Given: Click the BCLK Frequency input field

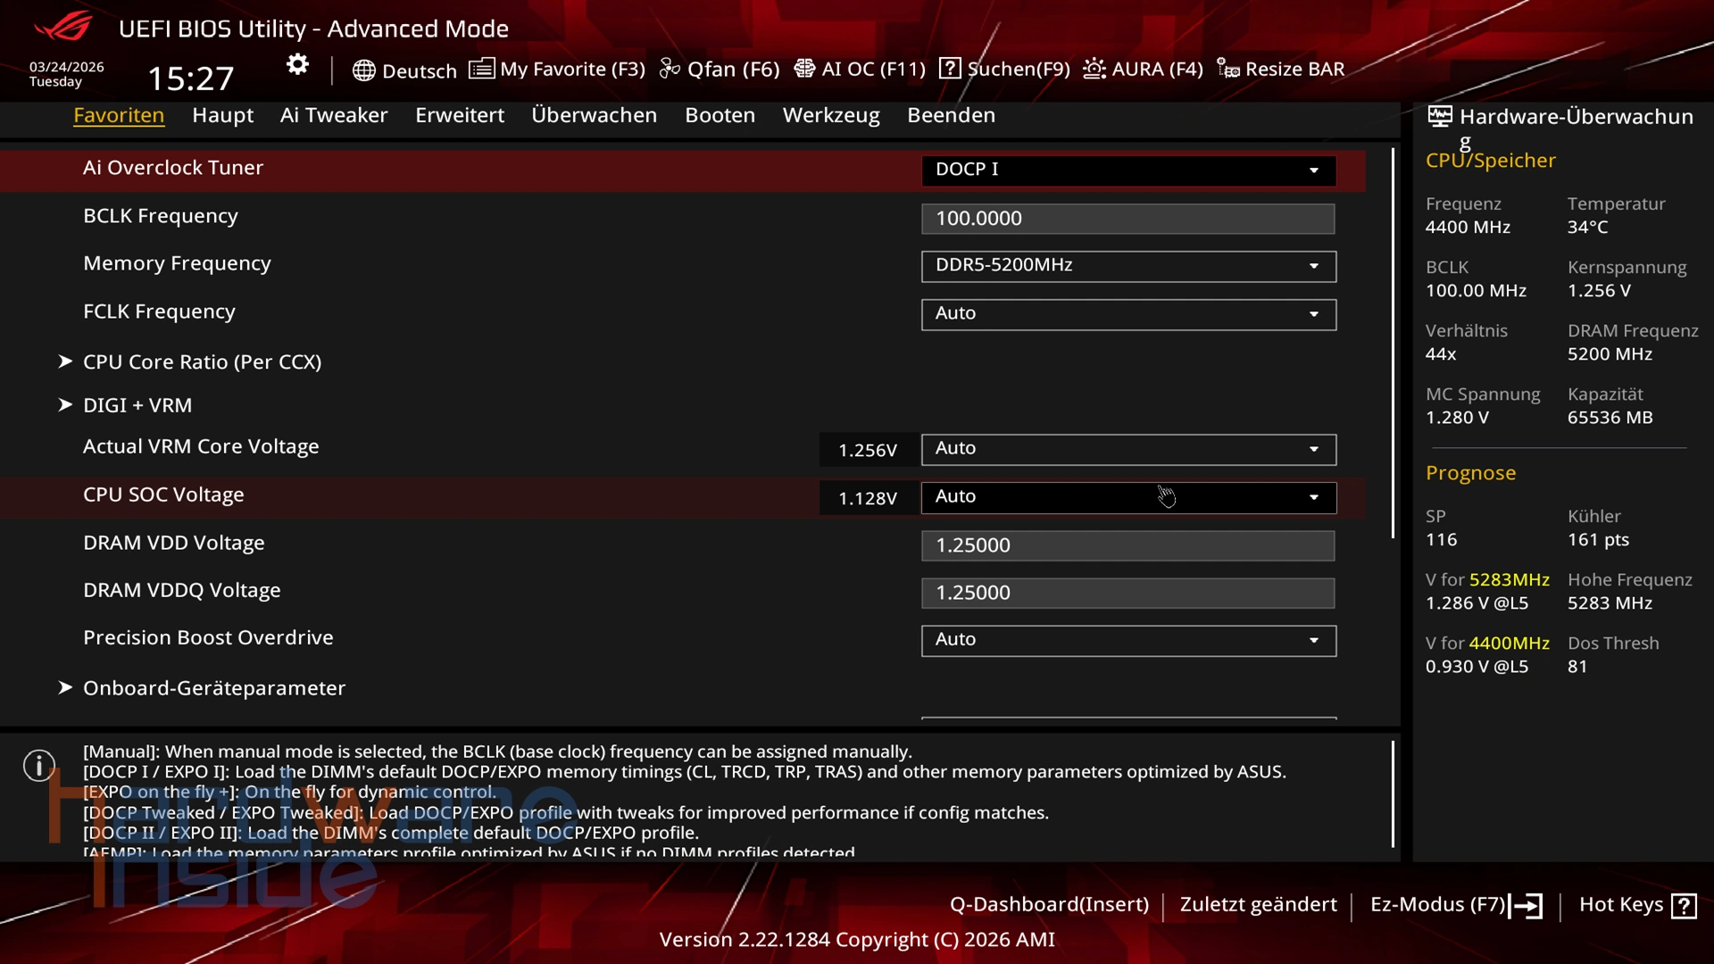Looking at the screenshot, I should point(1127,219).
